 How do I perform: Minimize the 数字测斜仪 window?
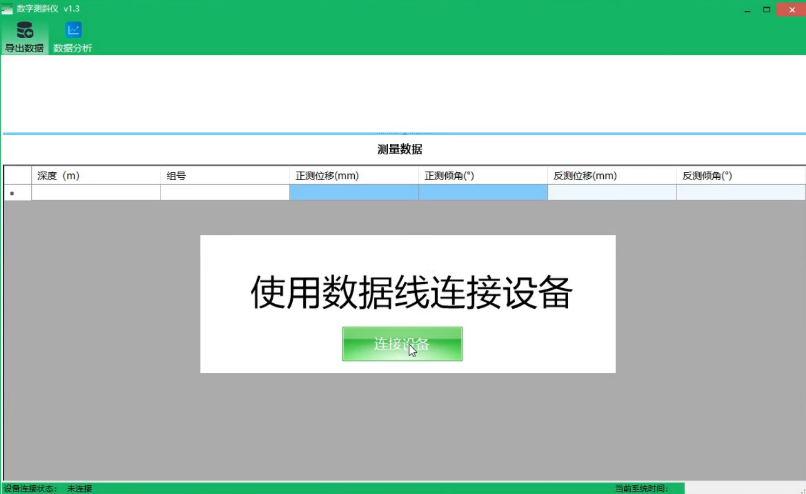[747, 10]
